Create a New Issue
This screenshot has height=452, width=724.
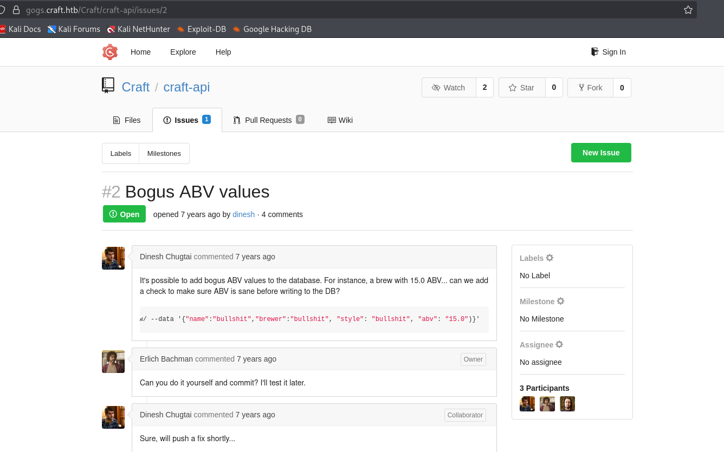(601, 153)
